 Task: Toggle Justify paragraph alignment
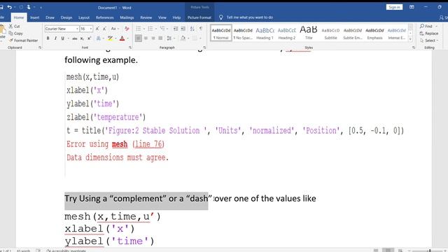(160, 38)
